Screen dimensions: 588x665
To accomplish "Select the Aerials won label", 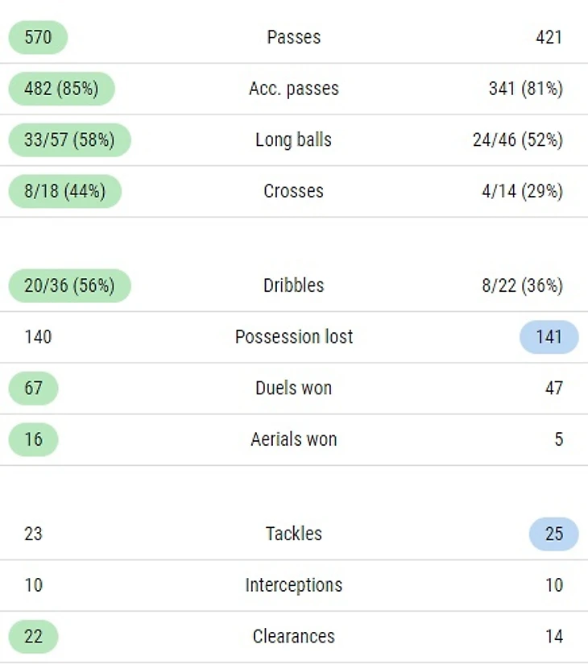I will (294, 439).
